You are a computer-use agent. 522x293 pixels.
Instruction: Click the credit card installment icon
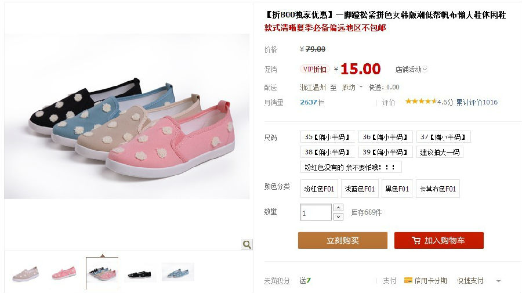(408, 280)
